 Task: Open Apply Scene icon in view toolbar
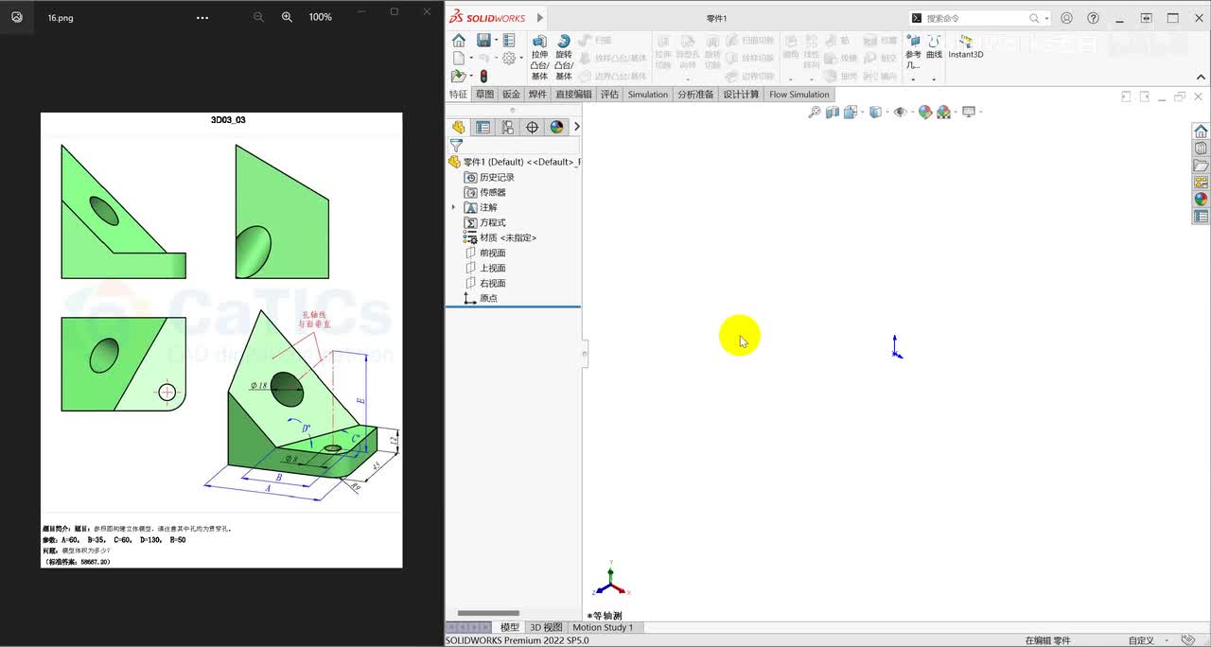[943, 112]
